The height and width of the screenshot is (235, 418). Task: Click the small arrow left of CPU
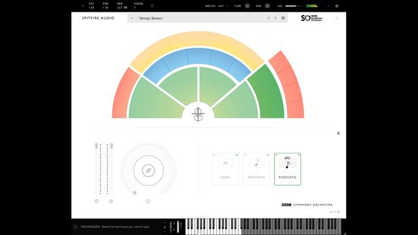[83, 6]
